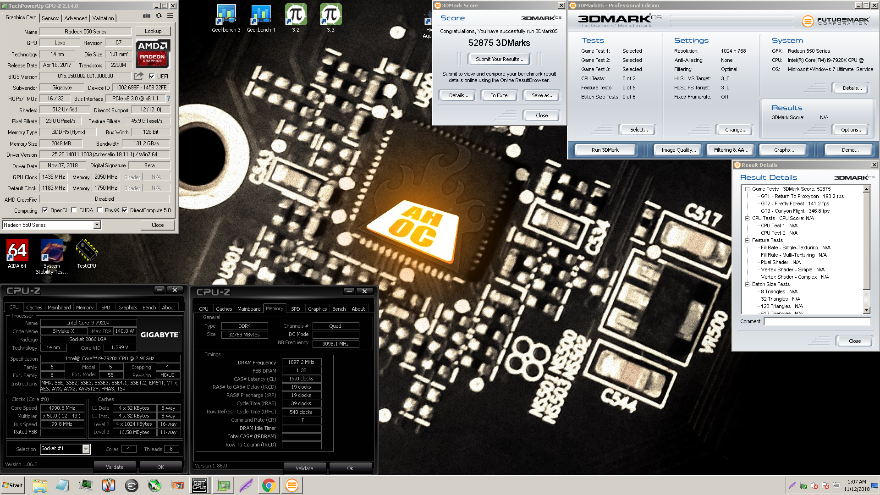Click Submit Your Results in 3DMark Score
Image resolution: width=880 pixels, height=495 pixels.
(499, 59)
